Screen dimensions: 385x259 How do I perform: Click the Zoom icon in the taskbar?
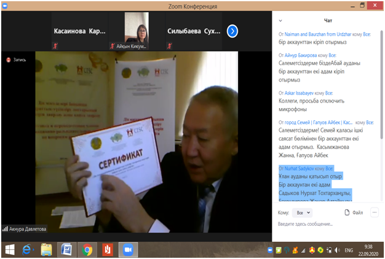pos(128,250)
